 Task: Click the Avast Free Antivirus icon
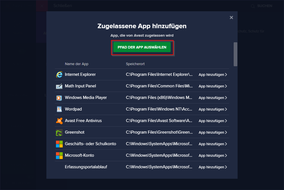coord(59,121)
